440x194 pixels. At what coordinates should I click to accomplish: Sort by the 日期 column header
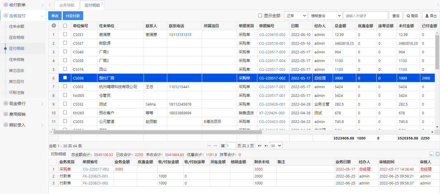[x=301, y=26]
